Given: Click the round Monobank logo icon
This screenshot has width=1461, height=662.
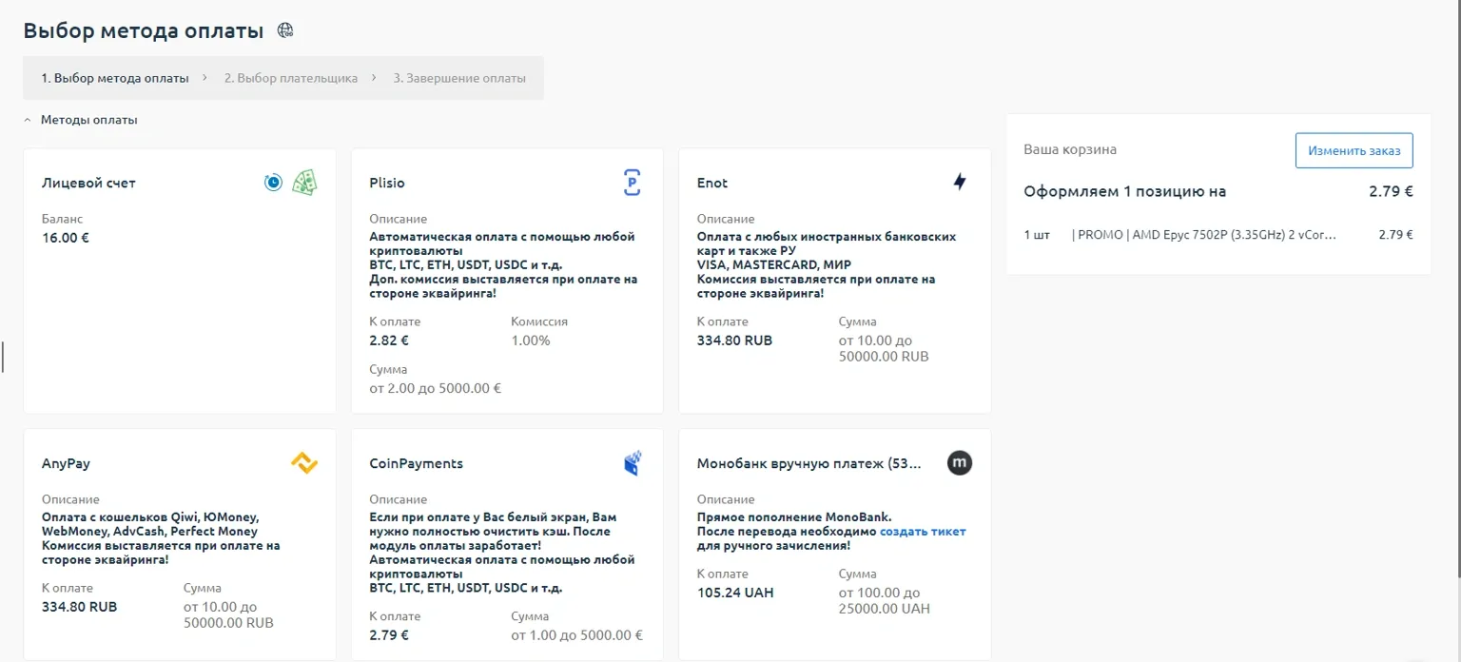Looking at the screenshot, I should pyautogui.click(x=959, y=463).
